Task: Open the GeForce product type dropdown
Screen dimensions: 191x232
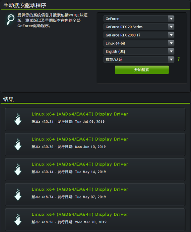Action: [x=139, y=19]
